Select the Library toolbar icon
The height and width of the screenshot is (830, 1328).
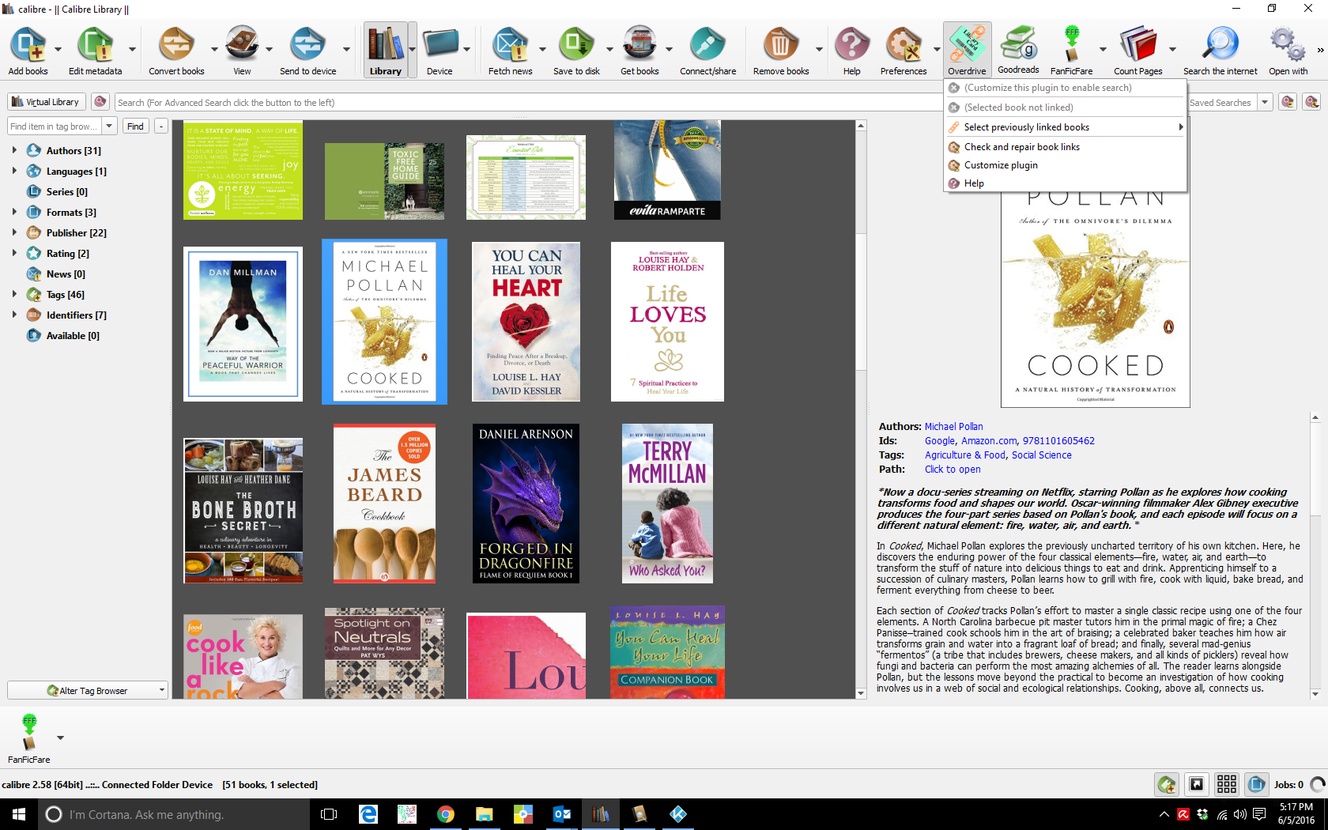click(x=385, y=44)
